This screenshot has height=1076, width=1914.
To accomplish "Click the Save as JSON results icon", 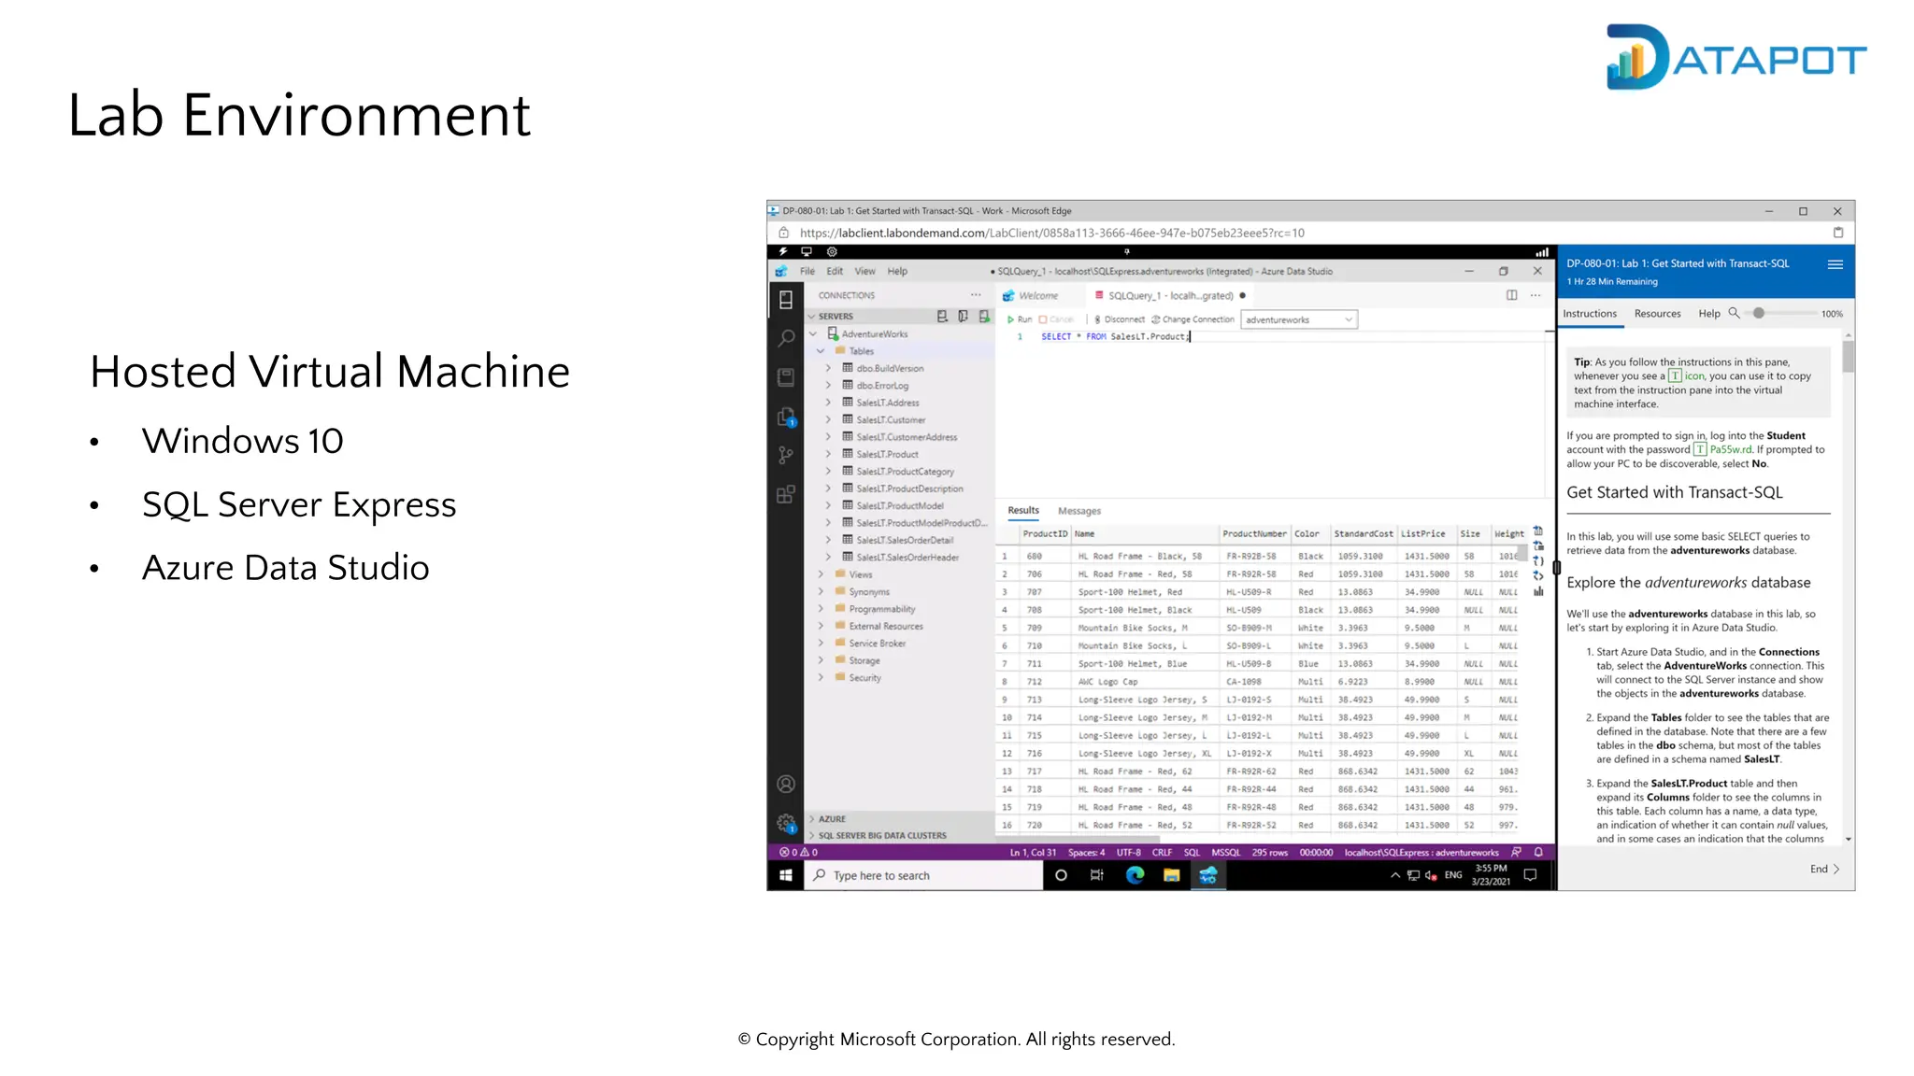I will pos(1538,561).
